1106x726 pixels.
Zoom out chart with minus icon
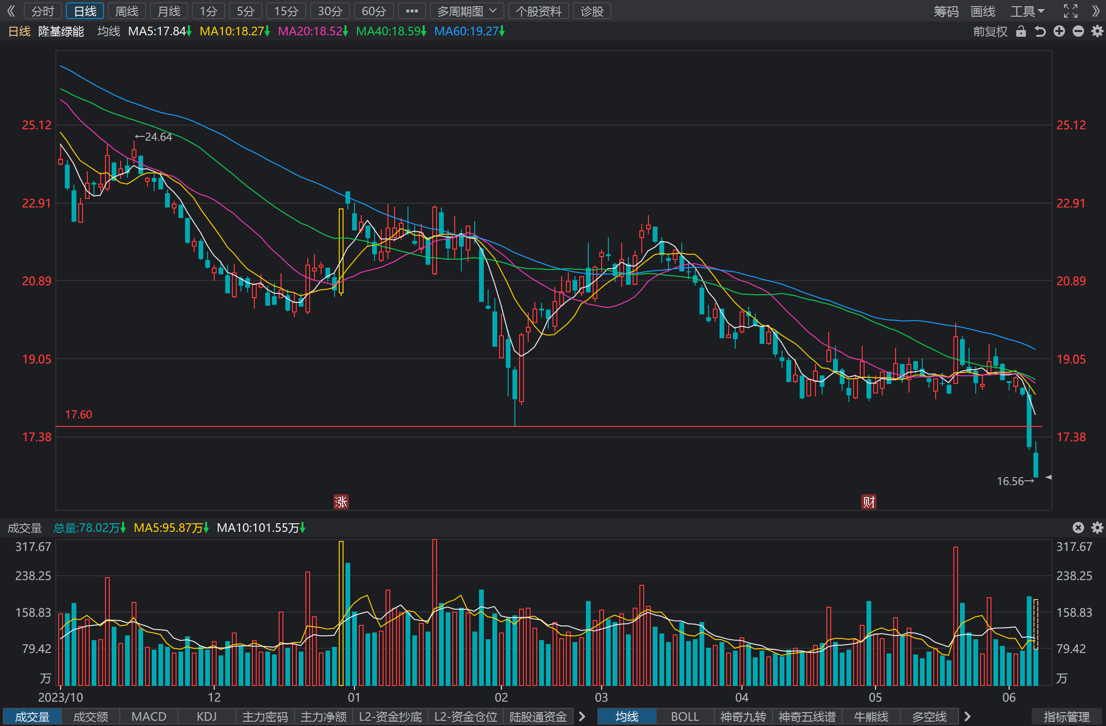click(1078, 31)
